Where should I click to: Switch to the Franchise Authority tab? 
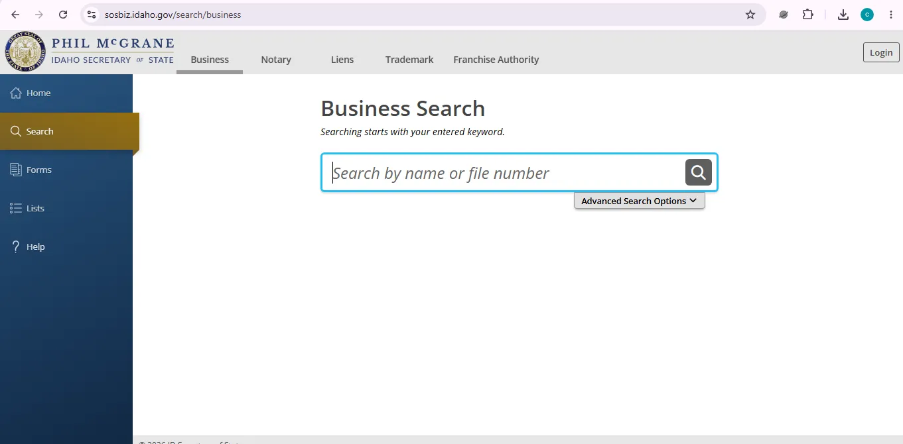pyautogui.click(x=496, y=60)
